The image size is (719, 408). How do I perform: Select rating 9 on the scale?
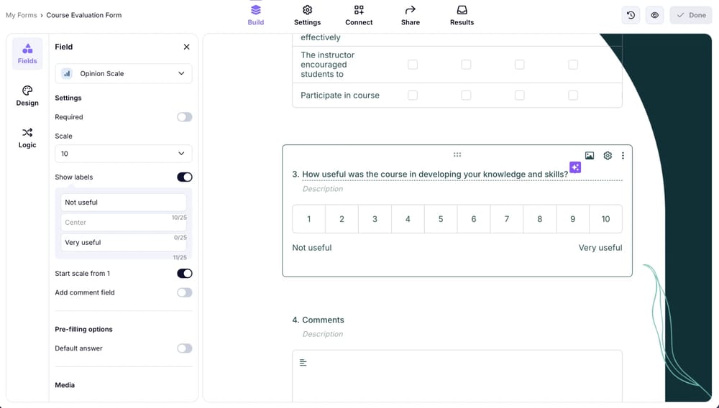[573, 219]
